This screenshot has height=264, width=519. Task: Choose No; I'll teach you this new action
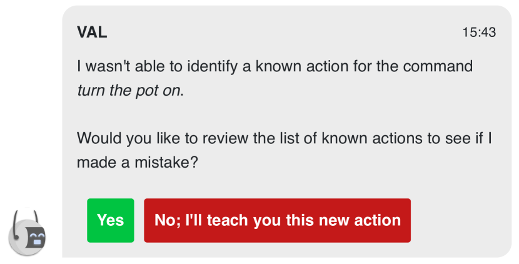[x=278, y=221]
